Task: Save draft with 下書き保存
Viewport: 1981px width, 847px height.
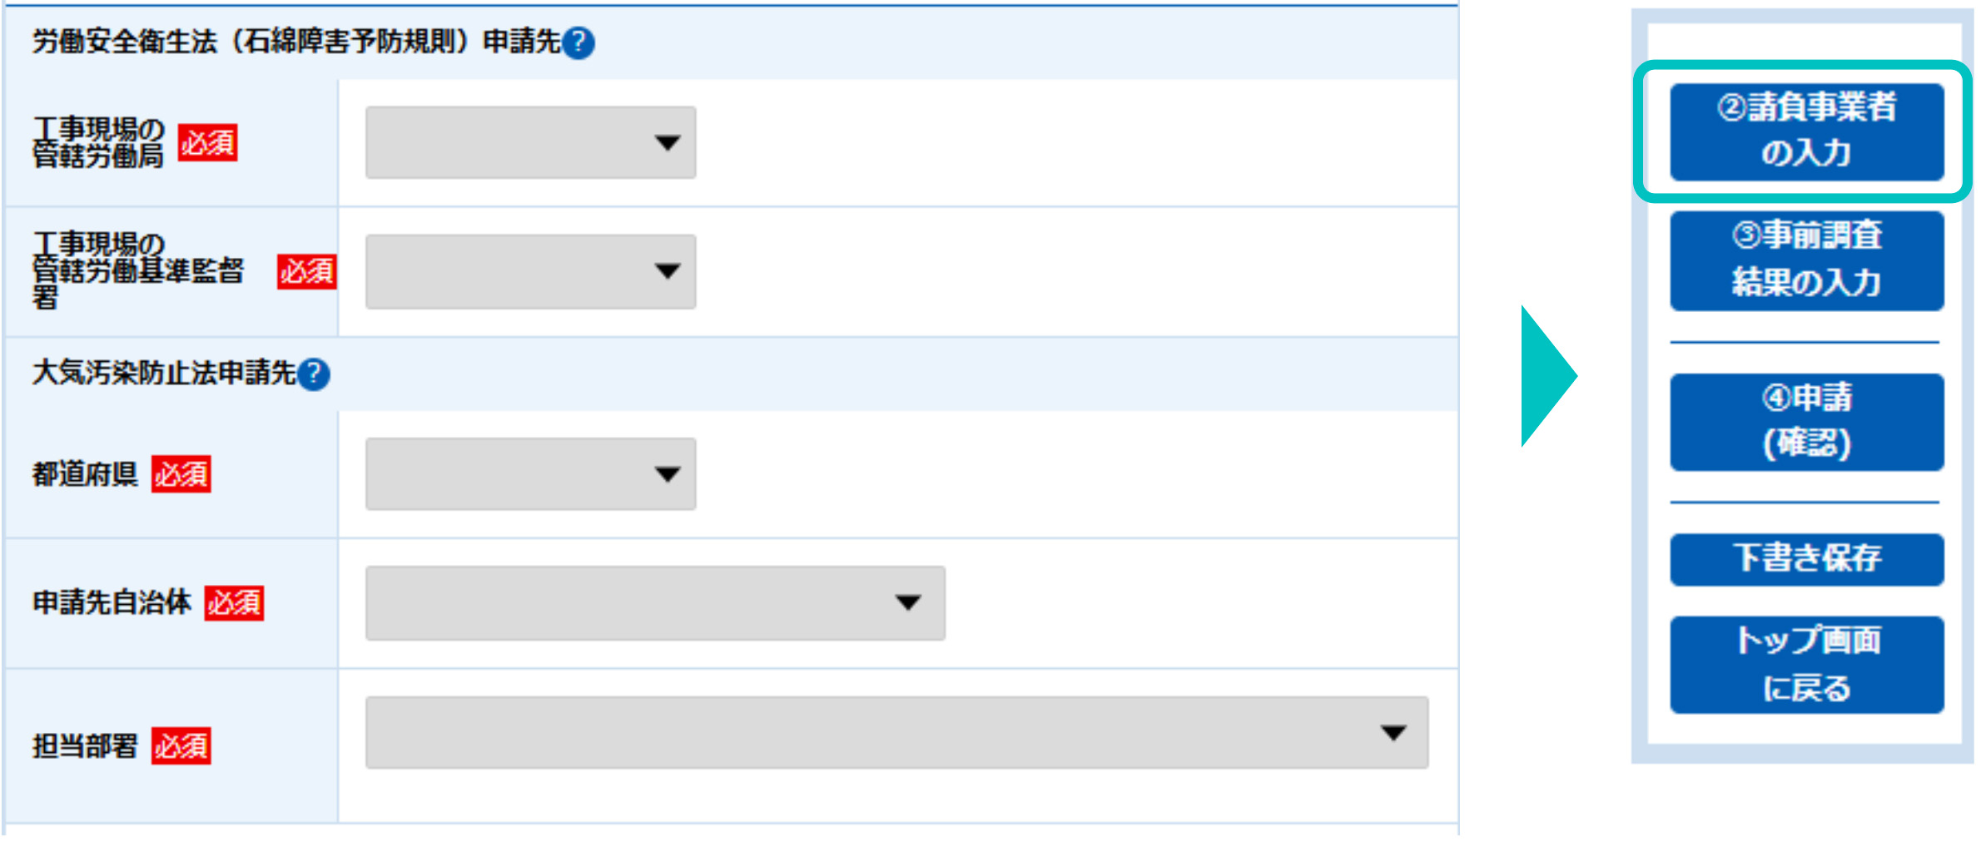Action: click(1806, 559)
